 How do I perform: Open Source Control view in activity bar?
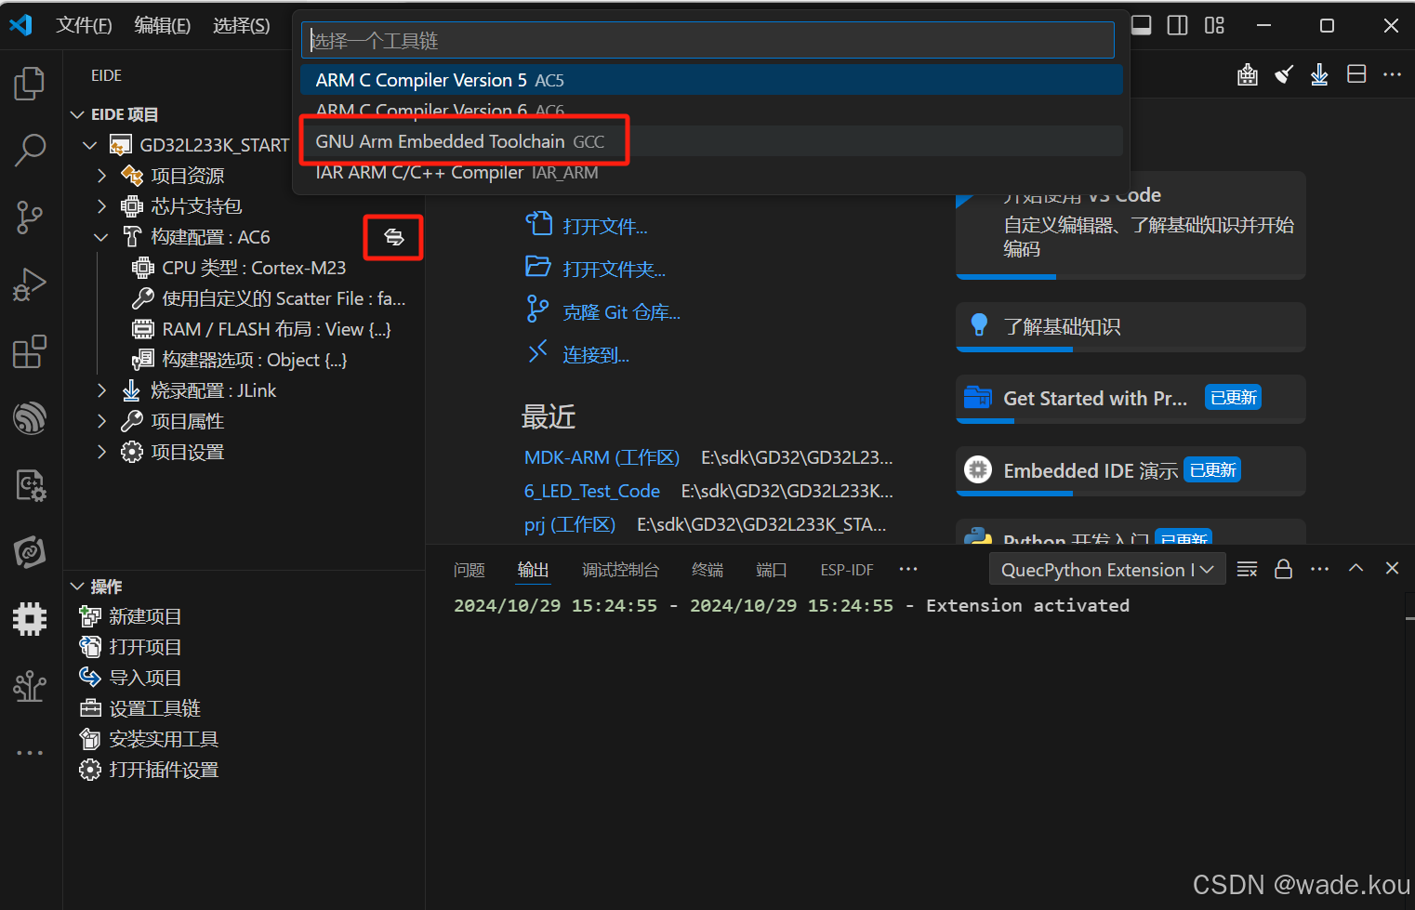30,217
